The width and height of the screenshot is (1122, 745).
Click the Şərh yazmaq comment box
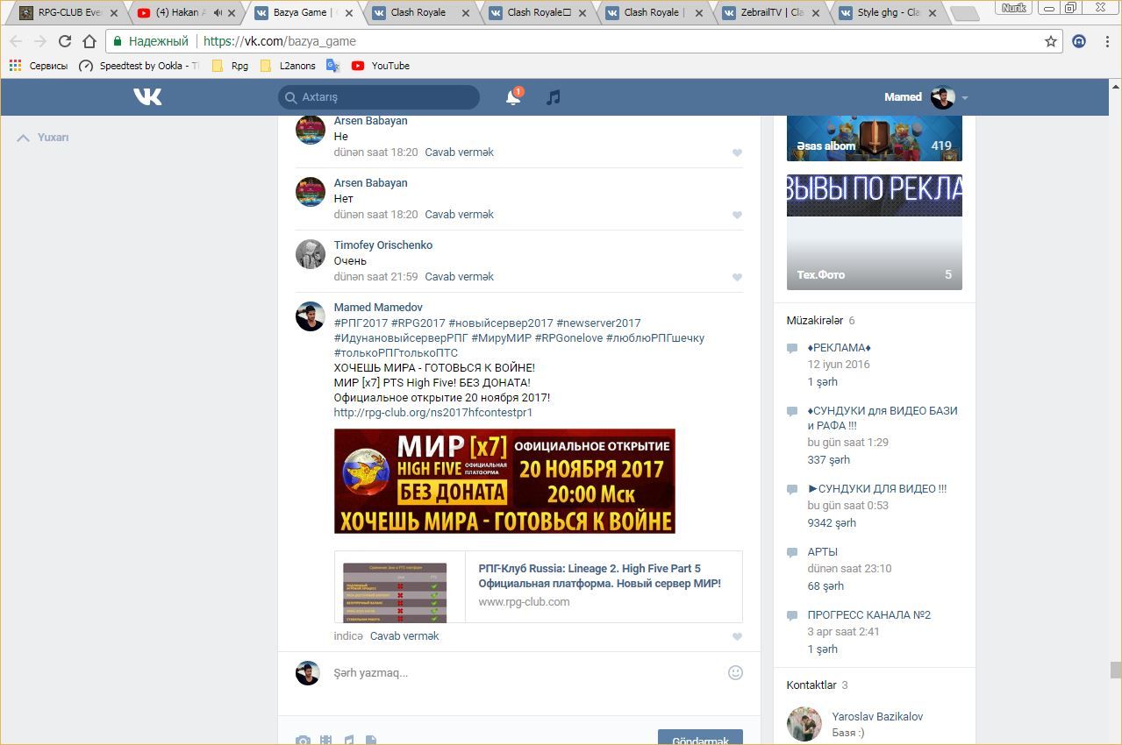pyautogui.click(x=526, y=672)
